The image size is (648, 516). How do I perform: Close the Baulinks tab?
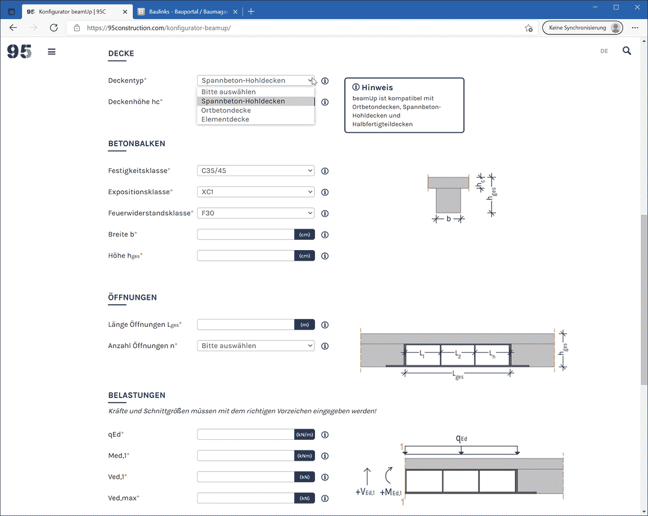pyautogui.click(x=235, y=12)
